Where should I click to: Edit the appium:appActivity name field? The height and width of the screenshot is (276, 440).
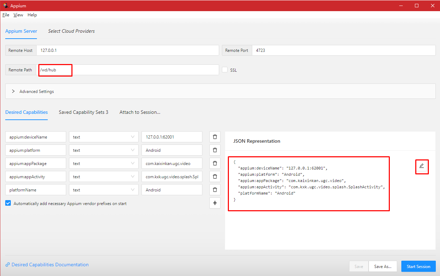pyautogui.click(x=36, y=176)
